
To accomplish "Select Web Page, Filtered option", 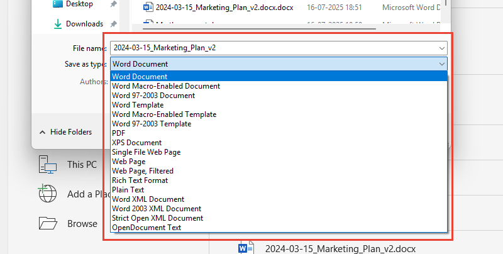I will click(x=279, y=171).
